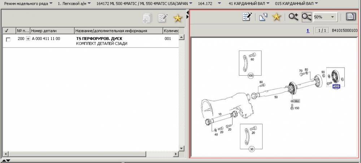The image size is (361, 163).
Task: Click the gold star in diagram toolbar
Action: coord(276,17)
